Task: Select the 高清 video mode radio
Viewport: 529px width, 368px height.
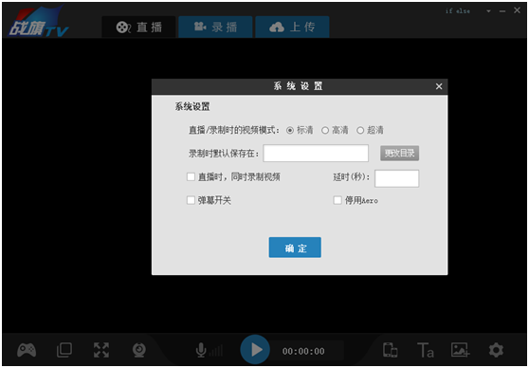Action: 325,130
